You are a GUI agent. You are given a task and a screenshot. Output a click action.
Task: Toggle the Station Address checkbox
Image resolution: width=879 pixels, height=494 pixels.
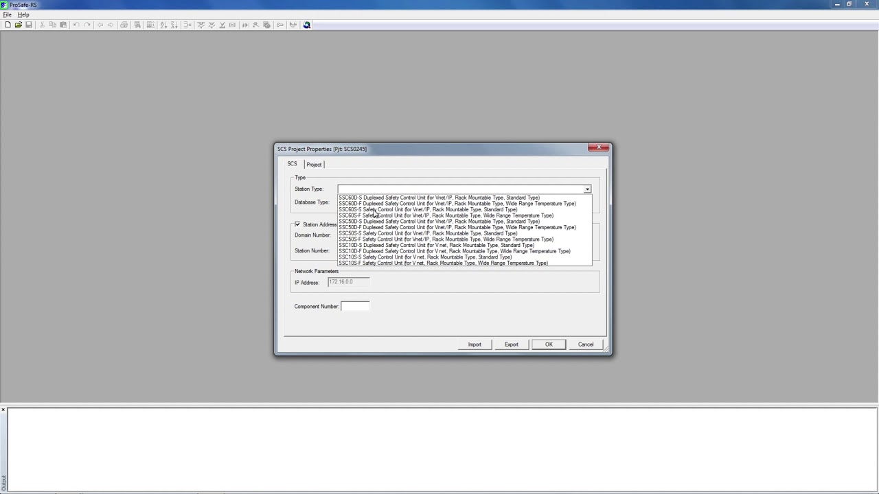[297, 224]
